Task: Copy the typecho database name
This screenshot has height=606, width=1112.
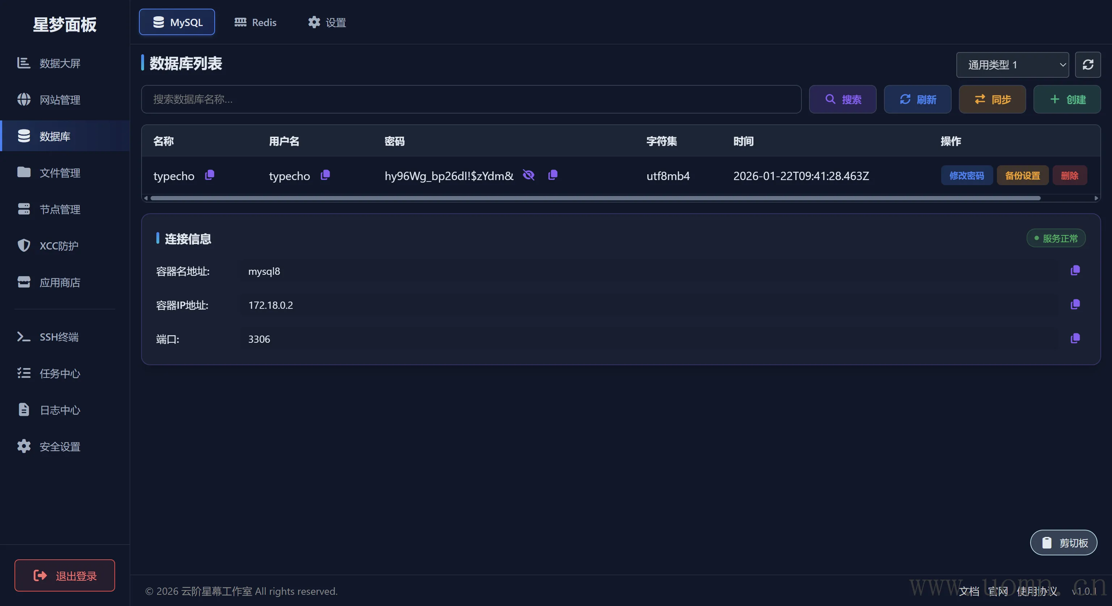Action: pos(209,175)
